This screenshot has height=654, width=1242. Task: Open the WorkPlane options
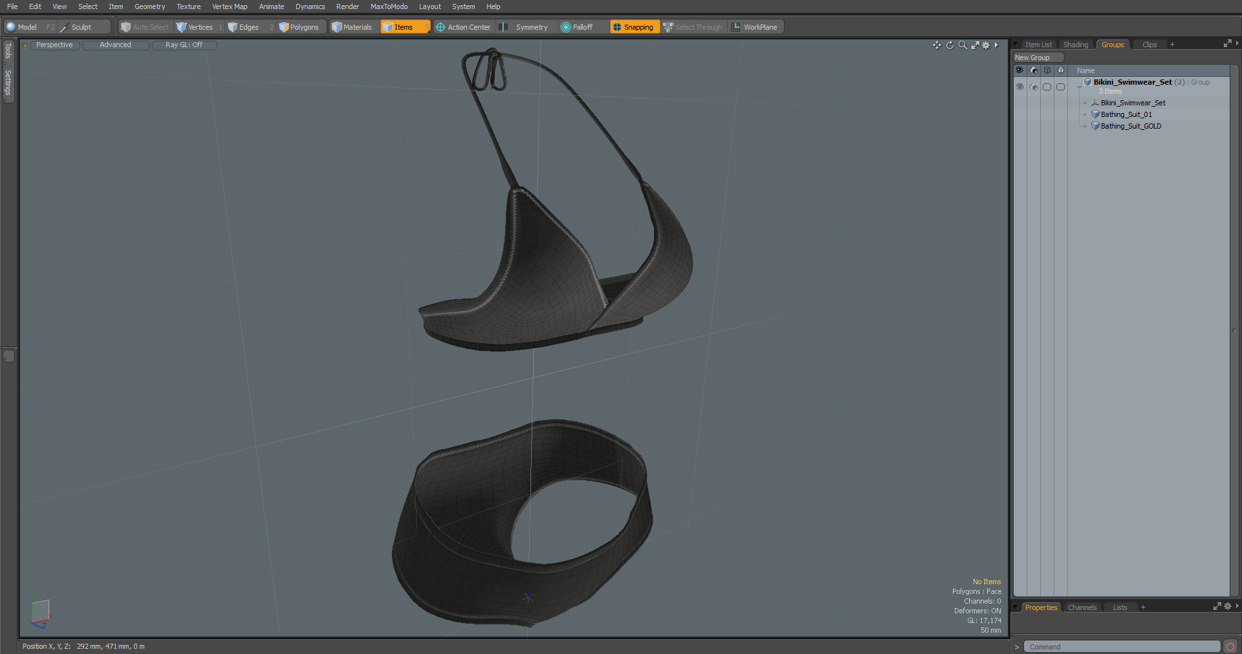[756, 27]
